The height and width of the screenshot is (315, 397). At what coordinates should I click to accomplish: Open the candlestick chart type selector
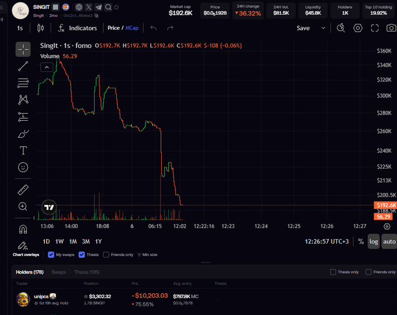pyautogui.click(x=40, y=28)
